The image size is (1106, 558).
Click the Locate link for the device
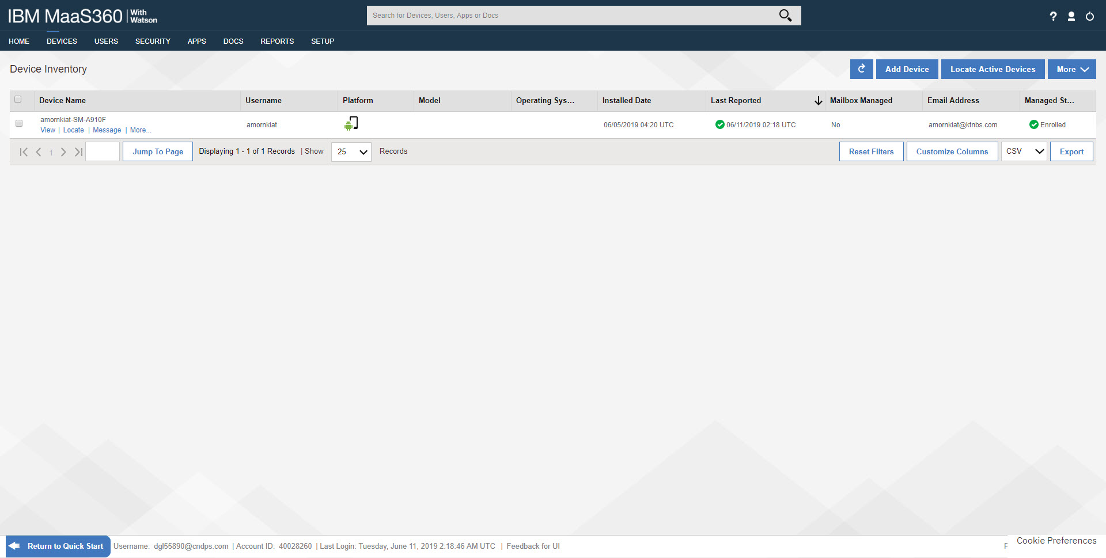tap(73, 130)
